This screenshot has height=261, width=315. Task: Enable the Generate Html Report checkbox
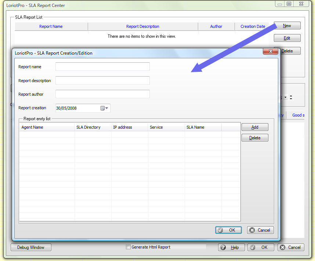128,247
